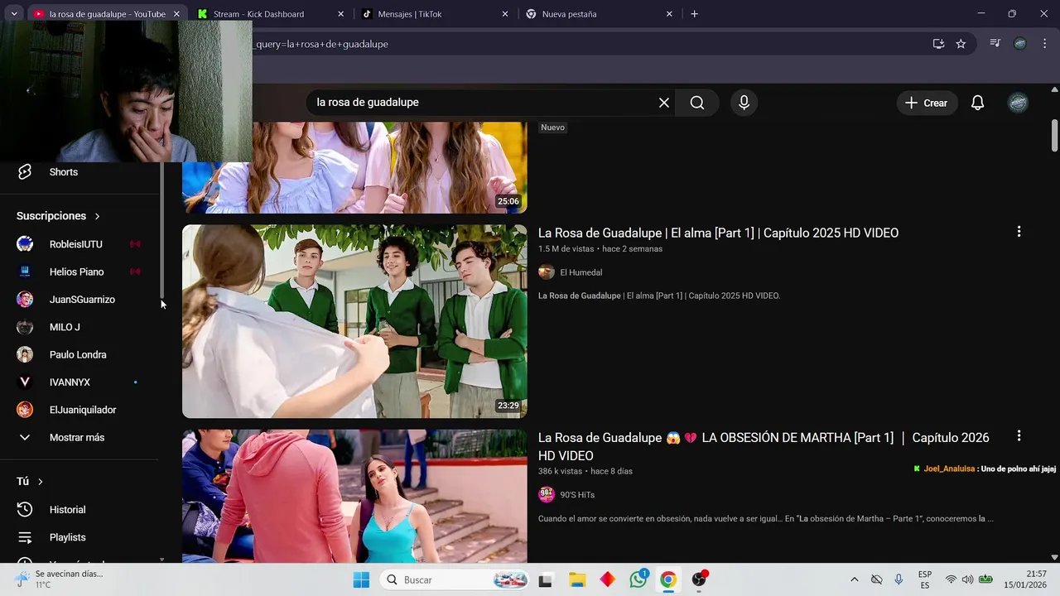The width and height of the screenshot is (1060, 596).
Task: Start voice search with microphone
Action: click(744, 103)
